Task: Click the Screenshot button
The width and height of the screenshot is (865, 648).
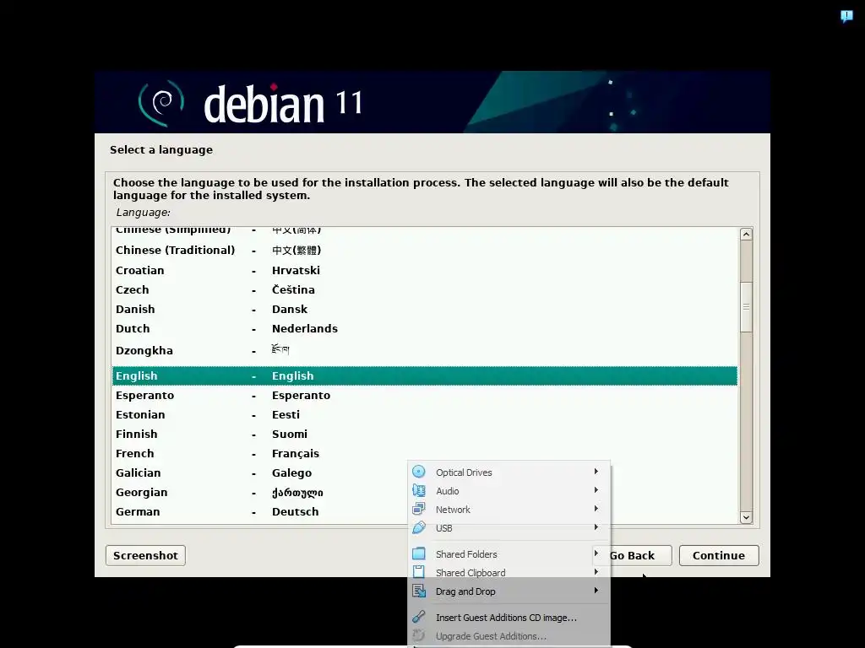Action: 145,555
